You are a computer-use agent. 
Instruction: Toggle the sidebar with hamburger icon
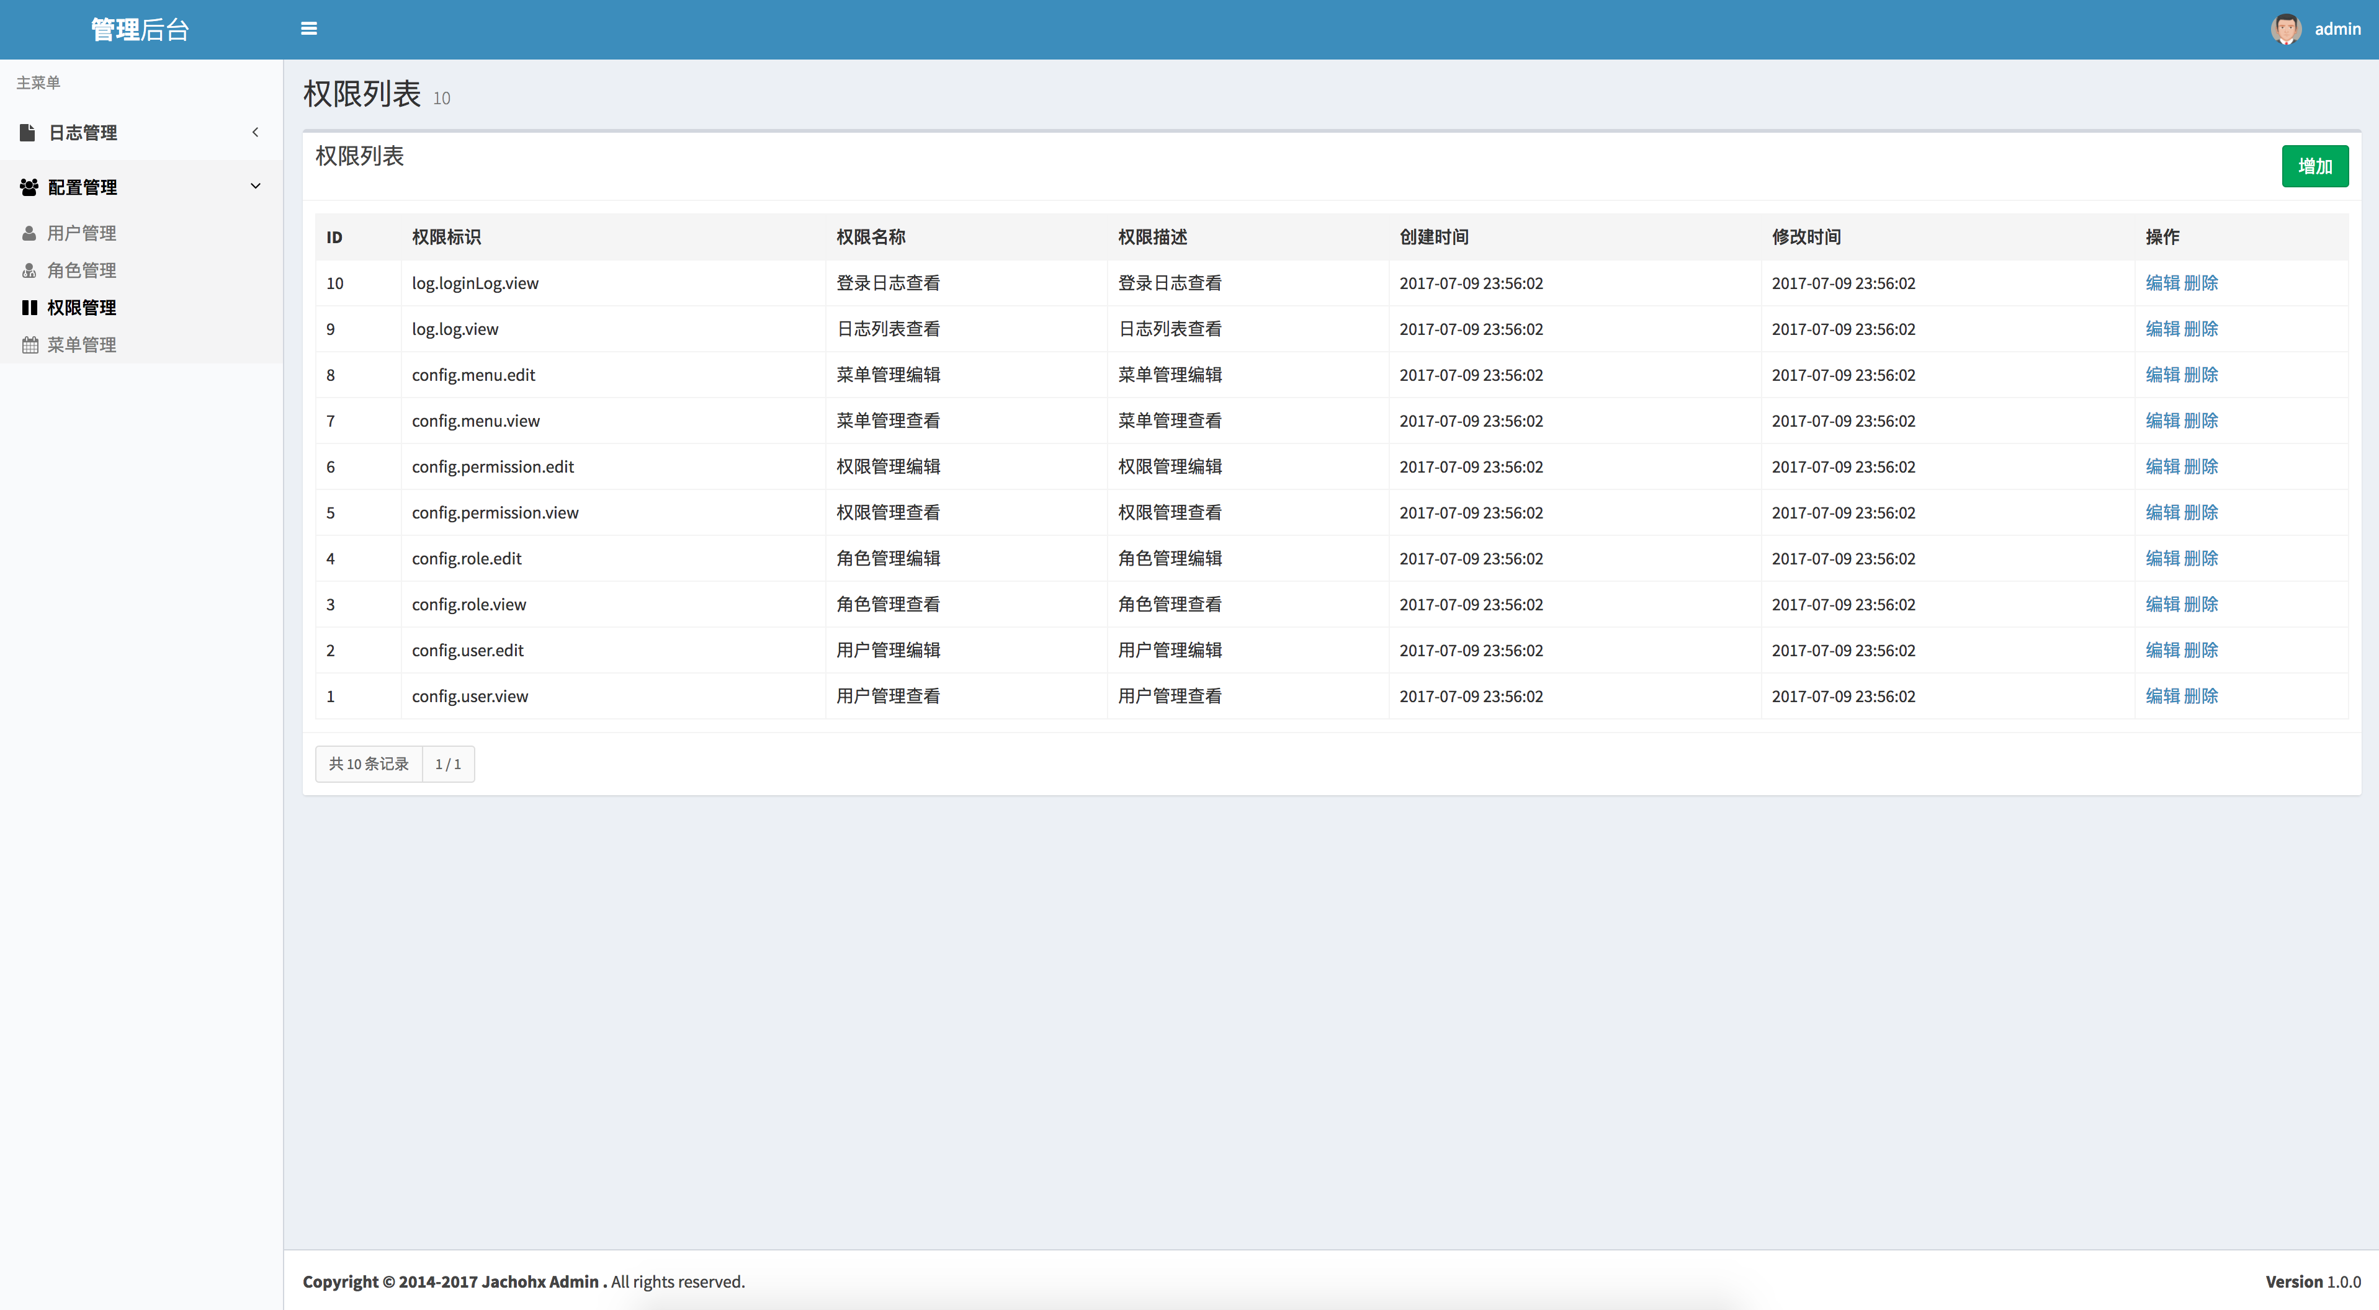click(308, 29)
